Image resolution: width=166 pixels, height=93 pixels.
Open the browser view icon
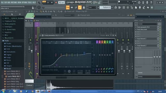click(x=132, y=7)
